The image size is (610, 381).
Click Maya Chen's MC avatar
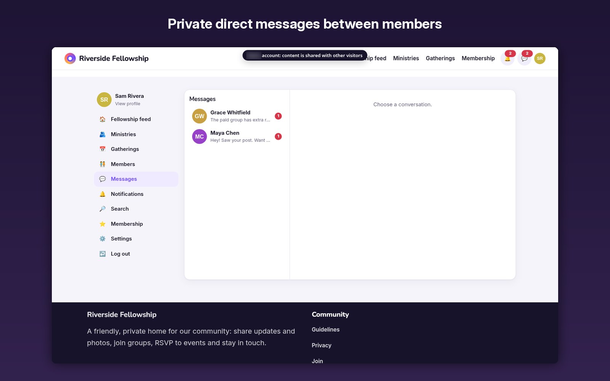pos(199,136)
